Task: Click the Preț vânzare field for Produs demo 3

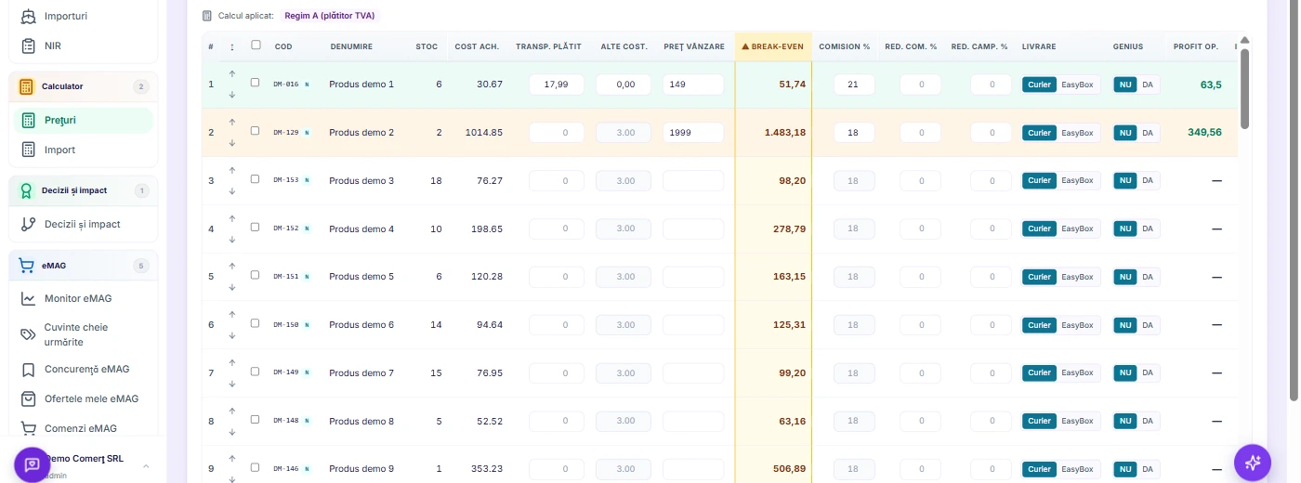Action: tap(693, 180)
